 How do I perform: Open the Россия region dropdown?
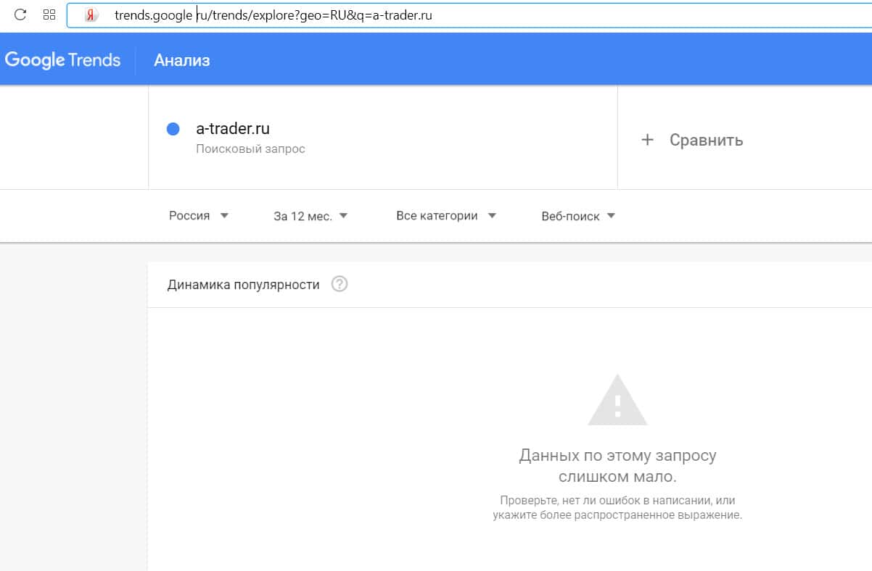click(199, 215)
